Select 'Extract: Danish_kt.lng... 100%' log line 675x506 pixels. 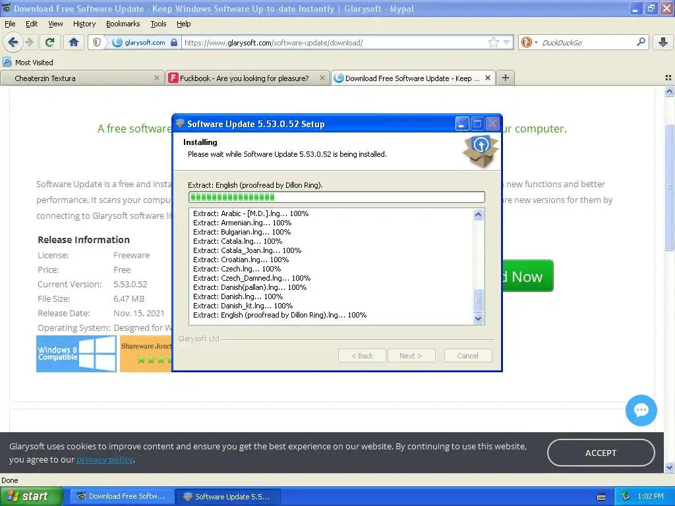click(243, 306)
